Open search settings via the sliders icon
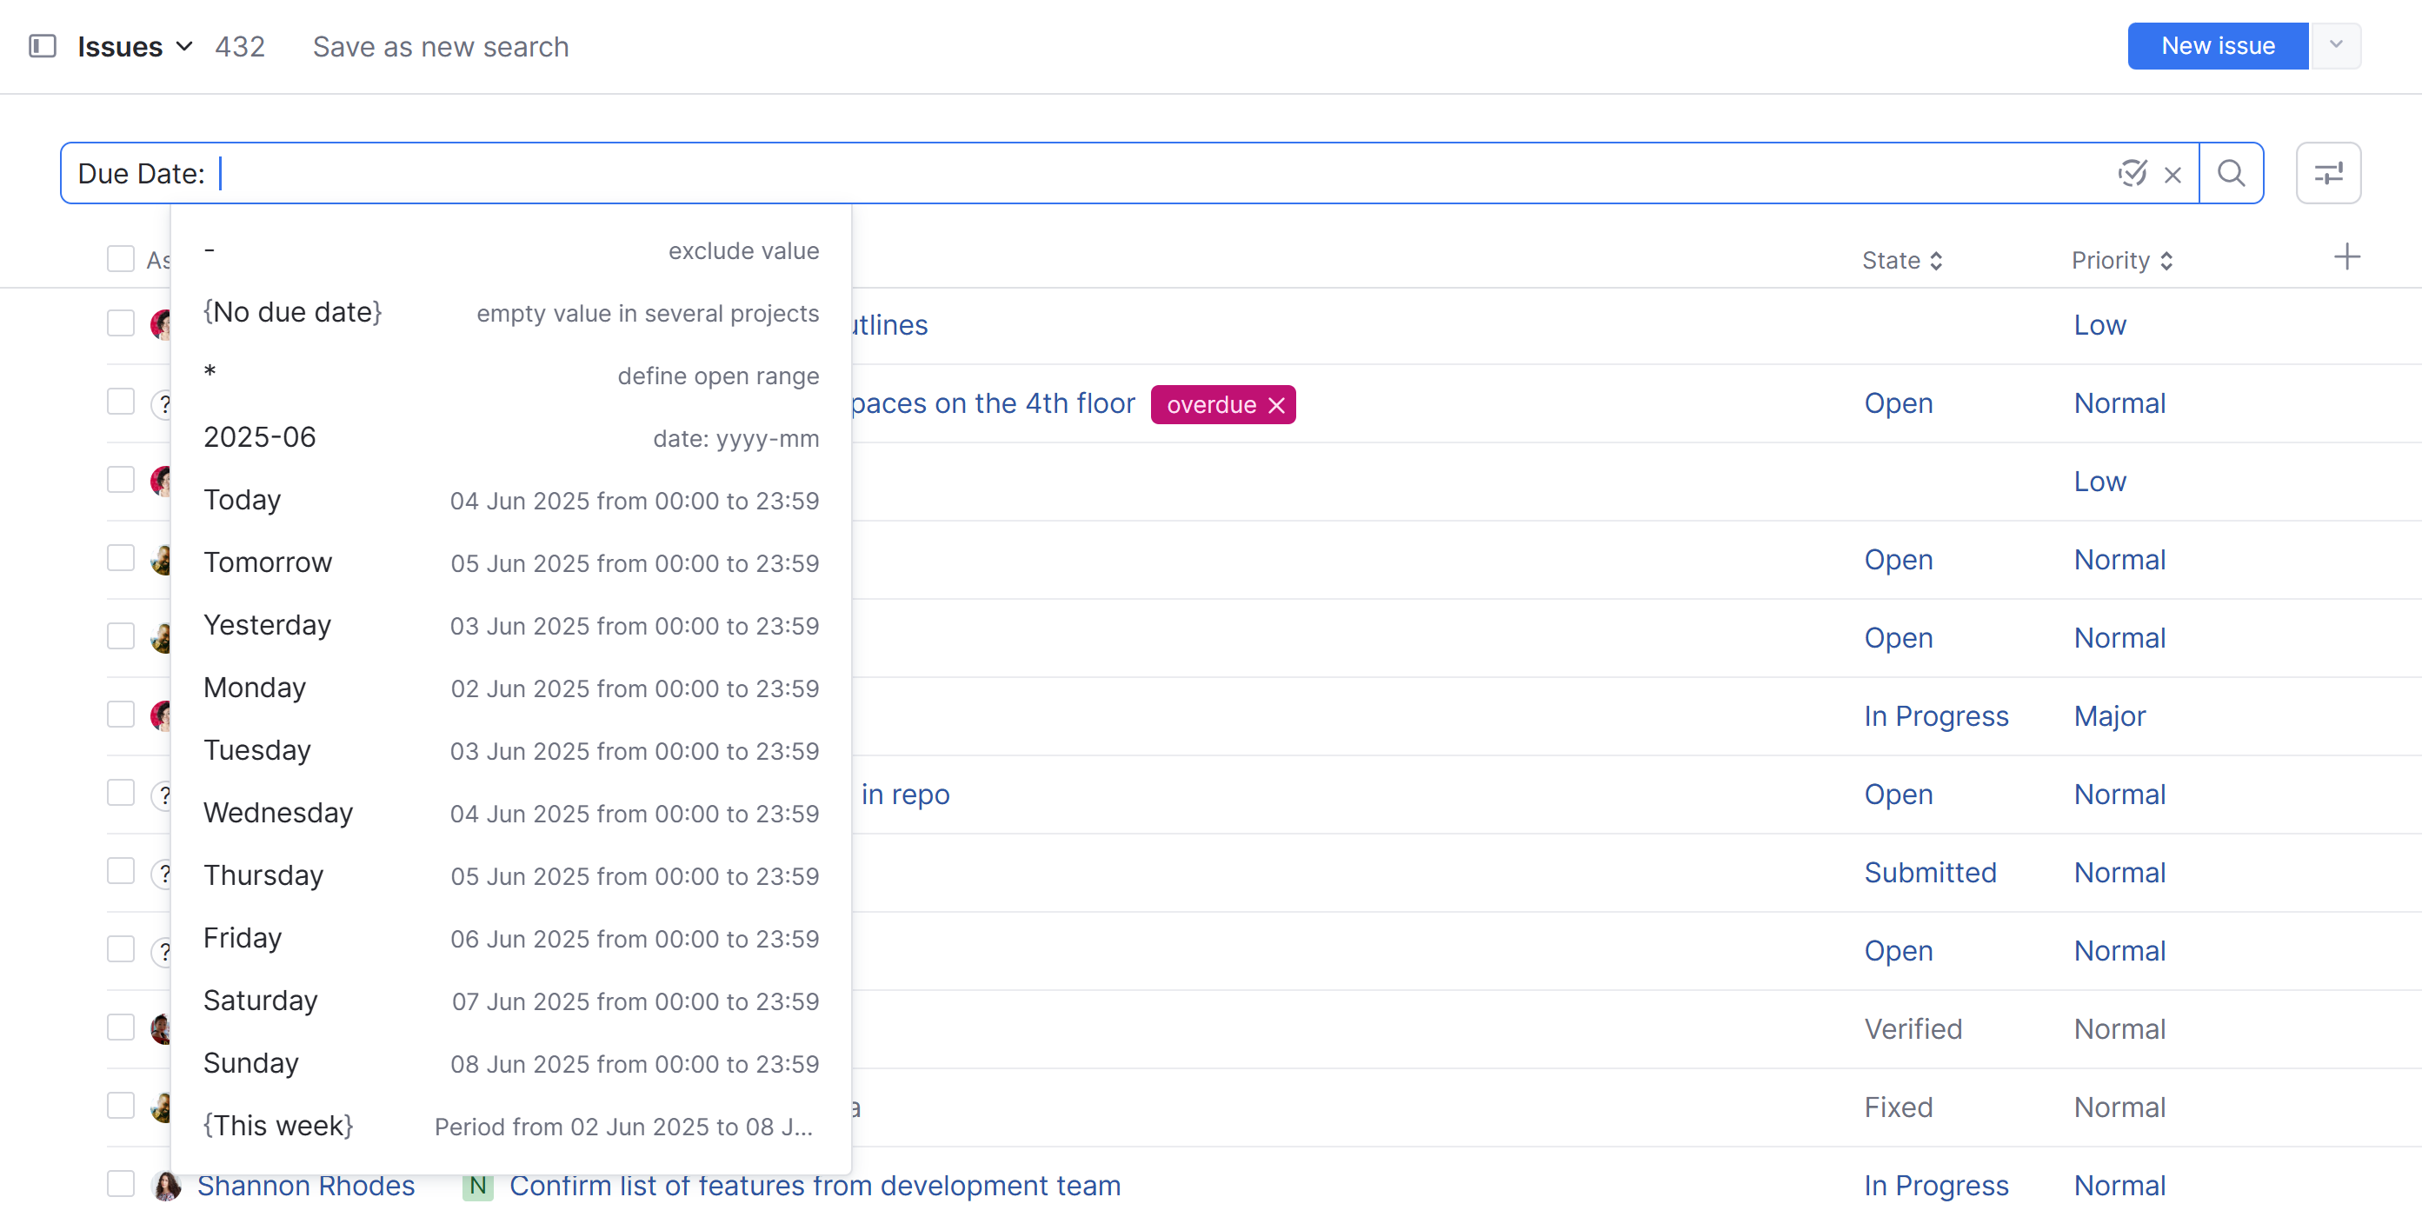This screenshot has width=2422, height=1217. pyautogui.click(x=2329, y=173)
